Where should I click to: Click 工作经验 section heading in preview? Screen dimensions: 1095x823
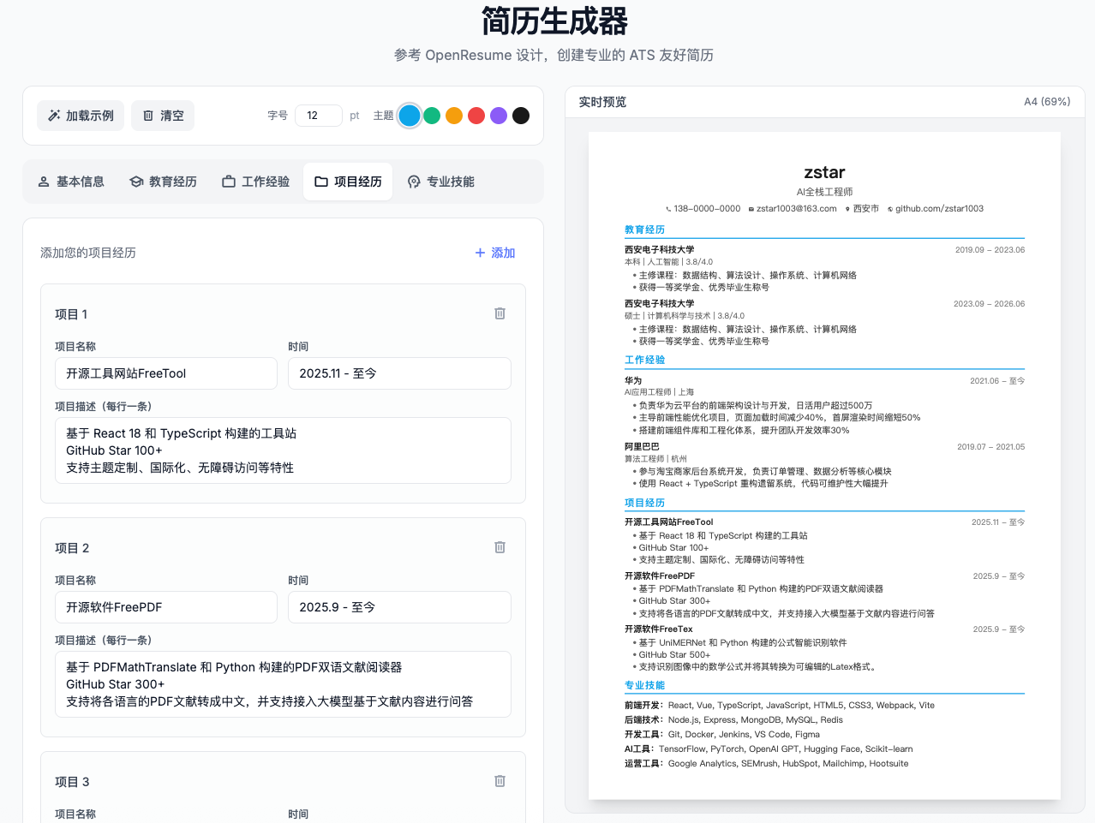(644, 360)
